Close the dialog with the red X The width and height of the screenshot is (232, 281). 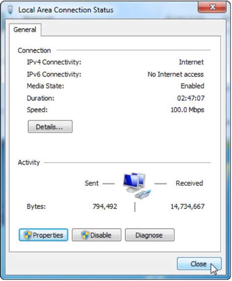click(212, 7)
